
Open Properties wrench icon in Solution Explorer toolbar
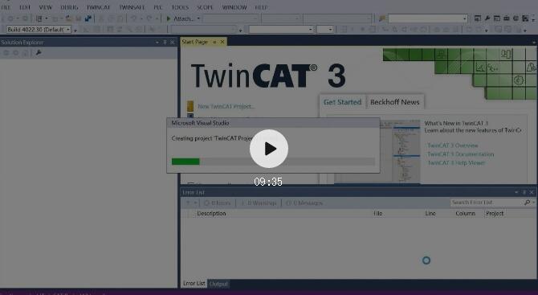coord(39,53)
